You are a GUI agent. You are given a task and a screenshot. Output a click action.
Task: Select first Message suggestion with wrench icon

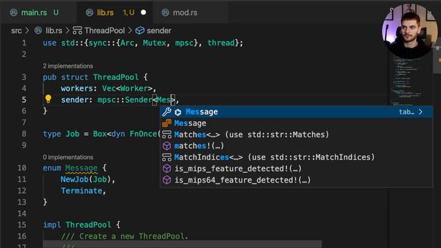(296, 112)
